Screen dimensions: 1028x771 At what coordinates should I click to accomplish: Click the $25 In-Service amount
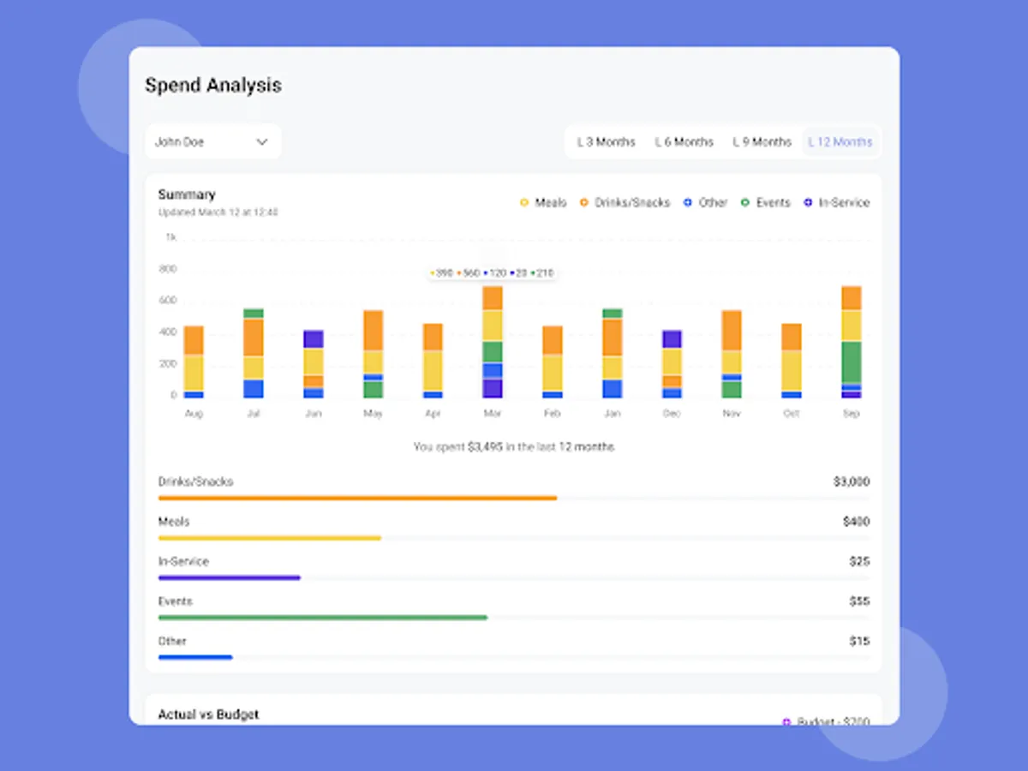[859, 561]
